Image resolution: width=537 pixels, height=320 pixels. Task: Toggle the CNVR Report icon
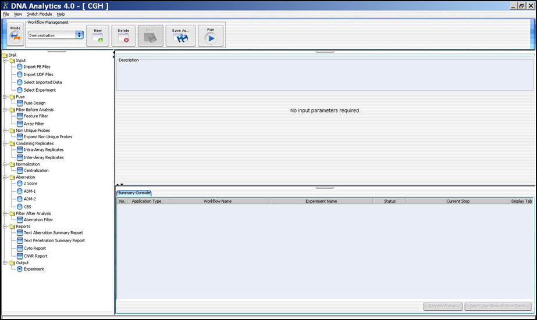pos(20,256)
